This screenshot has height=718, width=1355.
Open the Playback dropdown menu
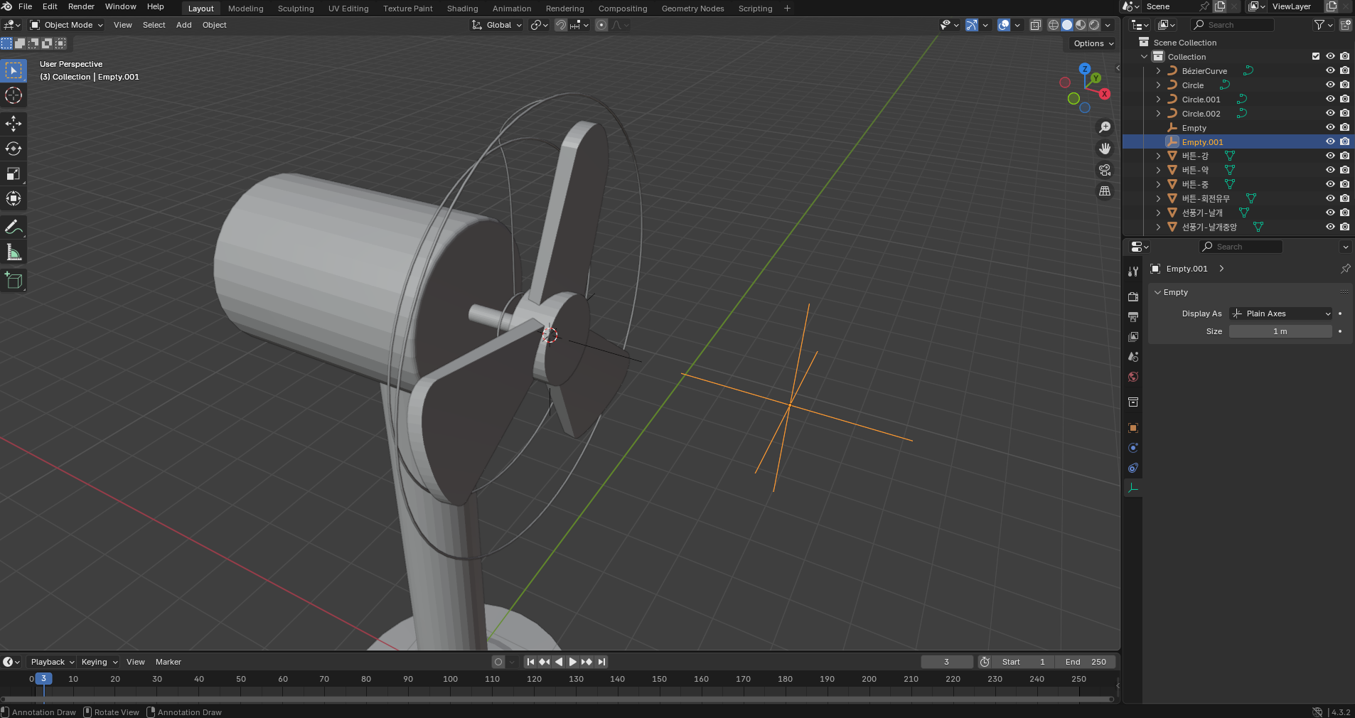point(52,662)
